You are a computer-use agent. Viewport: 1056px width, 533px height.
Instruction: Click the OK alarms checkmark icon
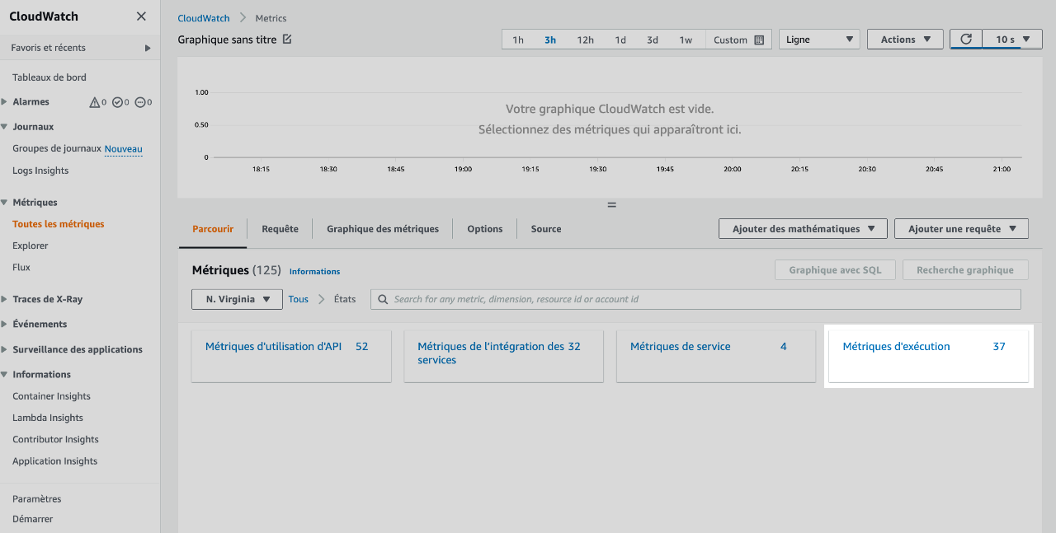pyautogui.click(x=117, y=102)
